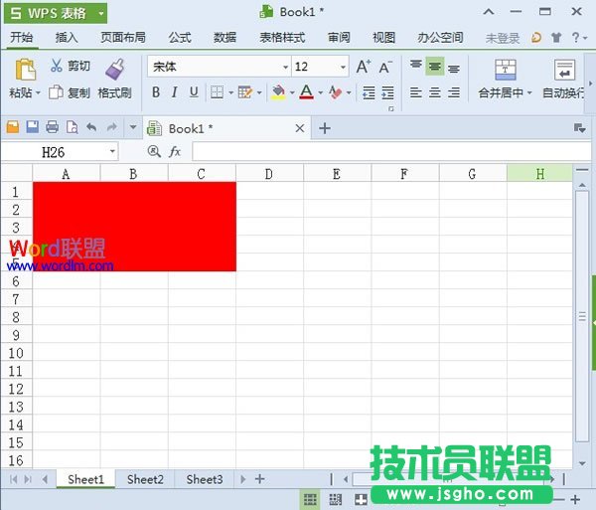Toggle Italic formatting
This screenshot has width=596, height=510.
(x=175, y=92)
